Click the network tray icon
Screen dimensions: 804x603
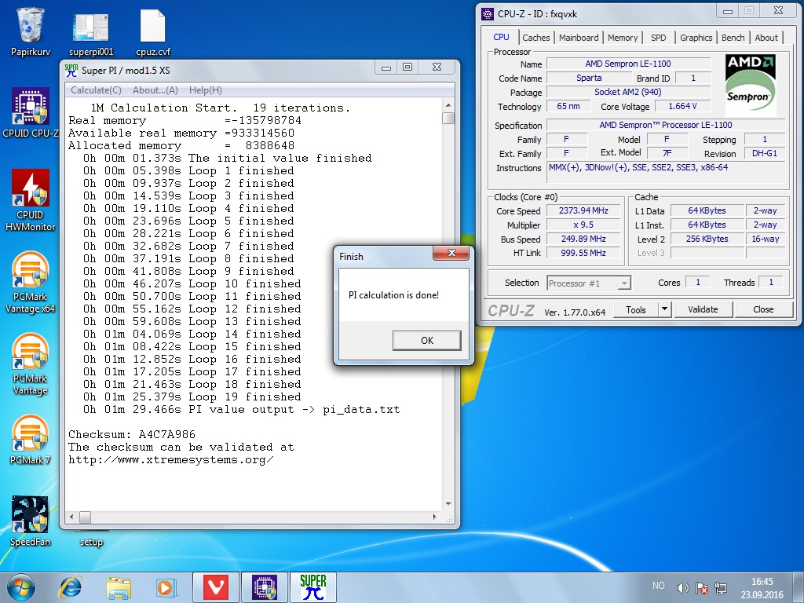pyautogui.click(x=721, y=587)
